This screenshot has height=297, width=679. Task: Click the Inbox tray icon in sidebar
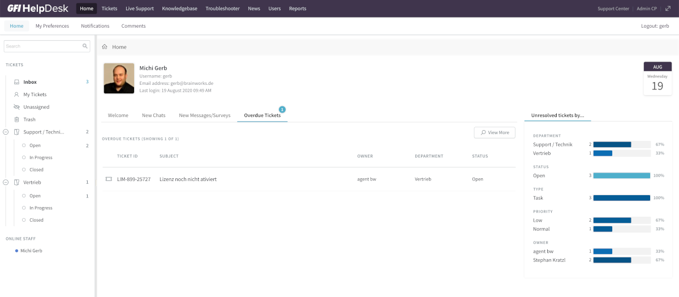(16, 82)
